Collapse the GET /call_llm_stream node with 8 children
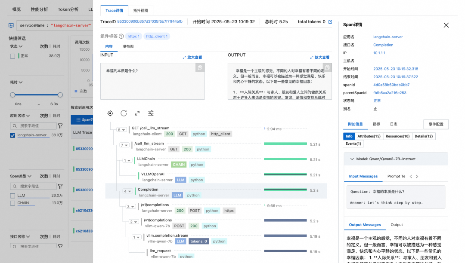 click(x=121, y=129)
